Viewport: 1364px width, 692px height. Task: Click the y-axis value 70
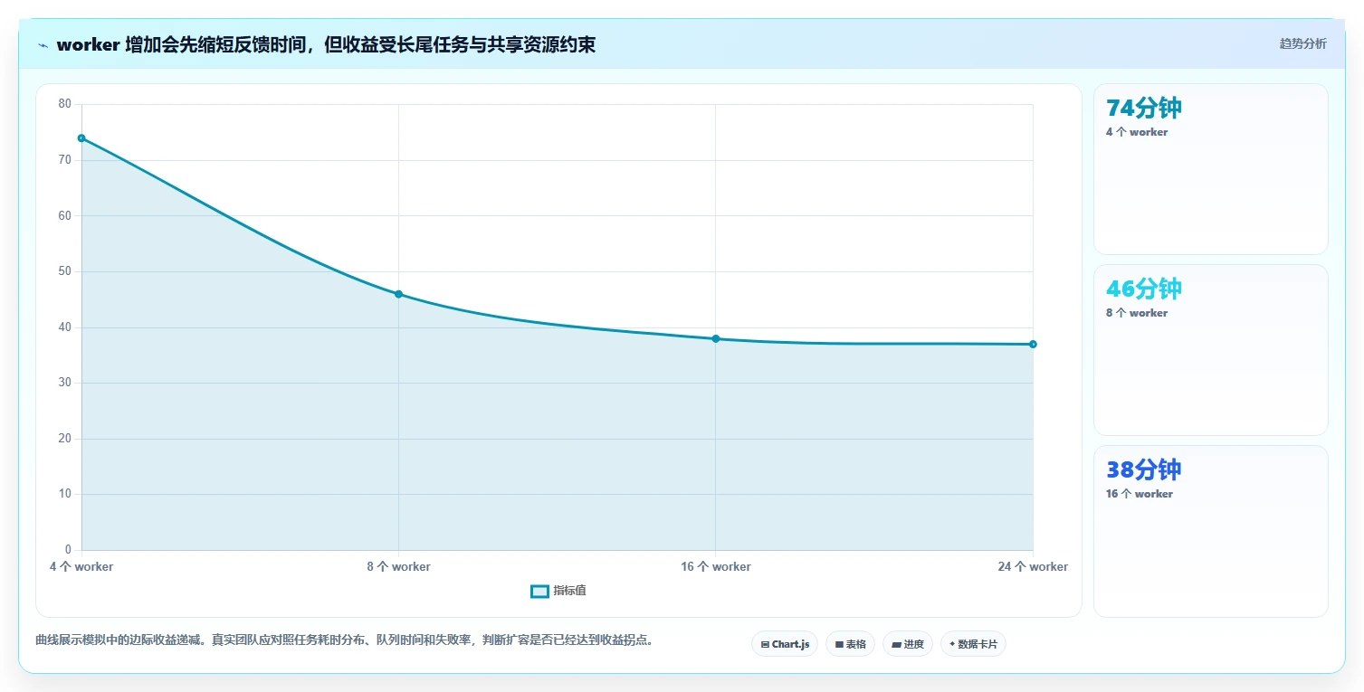click(x=64, y=160)
